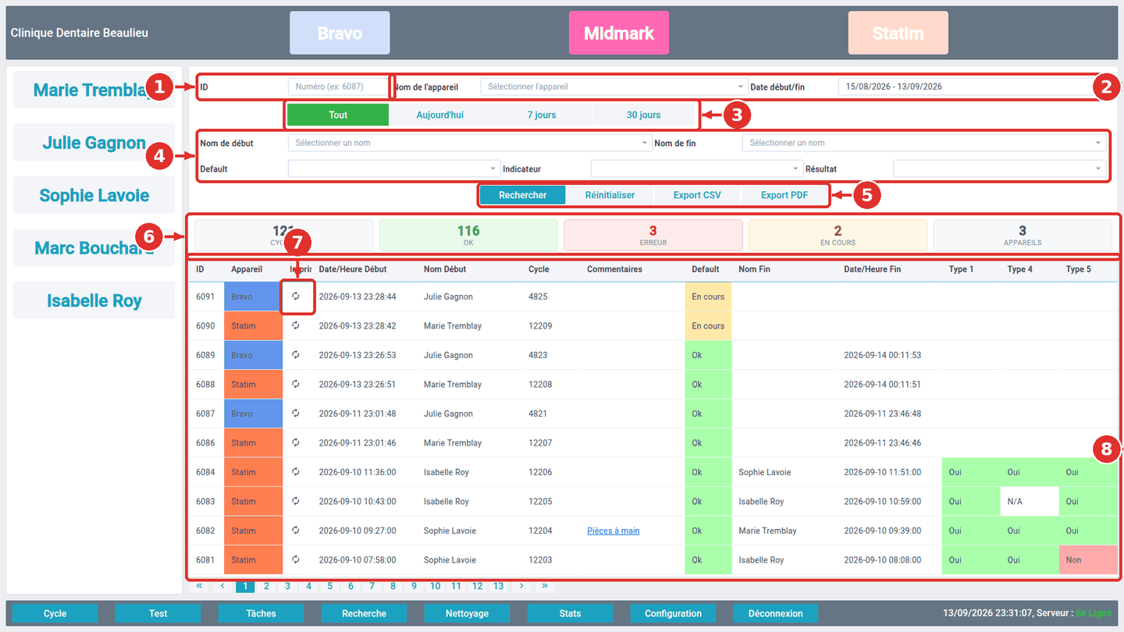Go to the next results page

[x=521, y=586]
